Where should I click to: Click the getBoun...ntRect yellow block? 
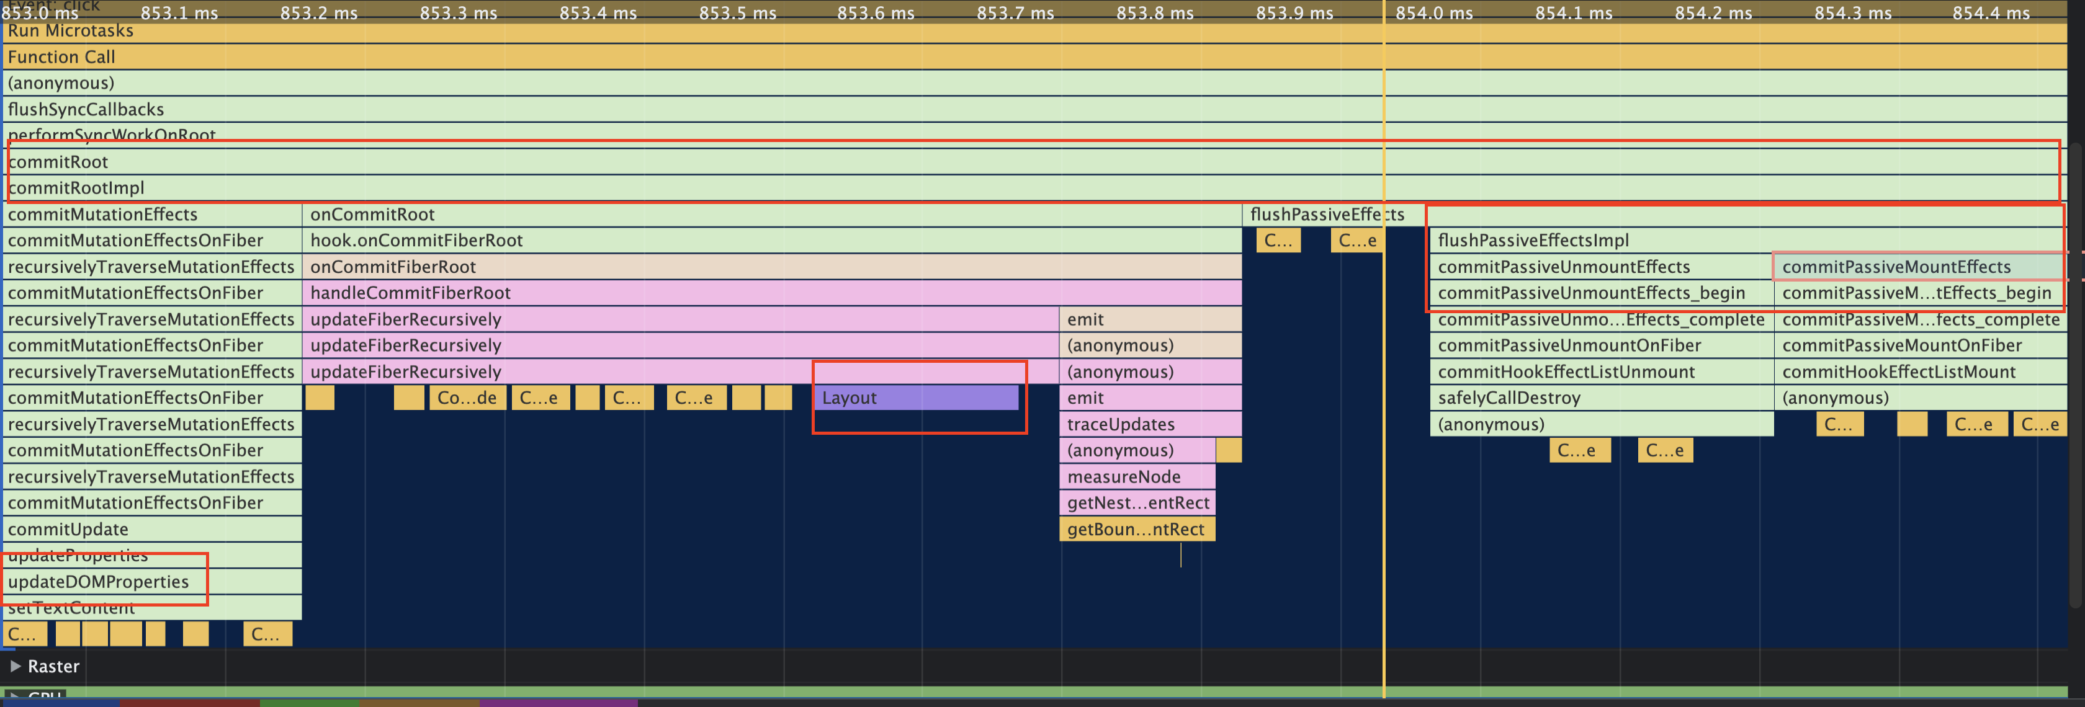click(x=1135, y=529)
